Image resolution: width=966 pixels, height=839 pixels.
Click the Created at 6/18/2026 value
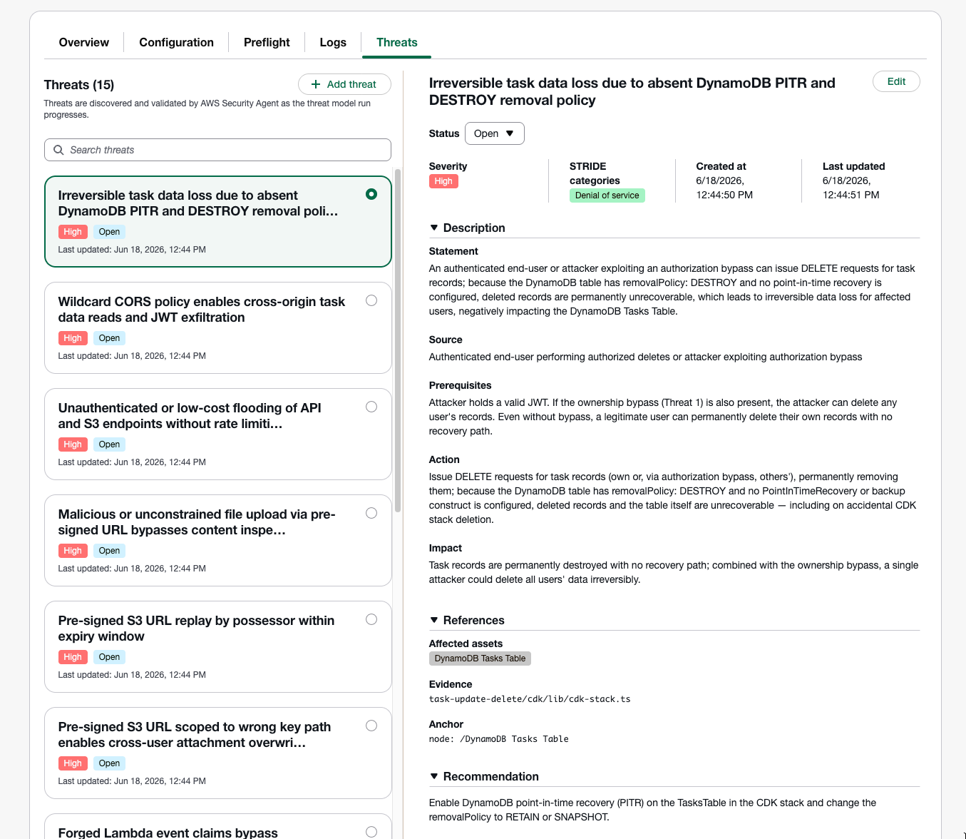click(x=724, y=188)
